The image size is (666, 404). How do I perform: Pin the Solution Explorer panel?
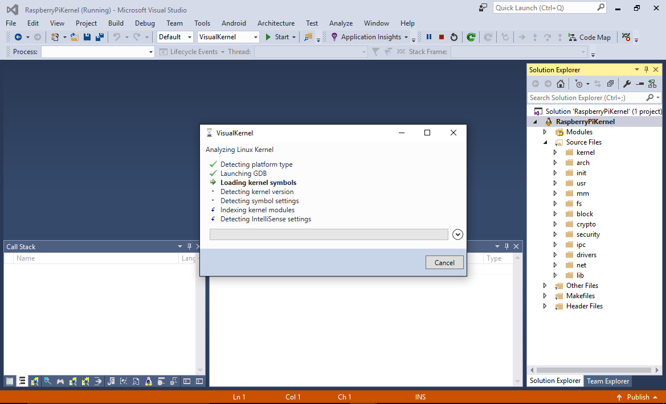(x=647, y=69)
